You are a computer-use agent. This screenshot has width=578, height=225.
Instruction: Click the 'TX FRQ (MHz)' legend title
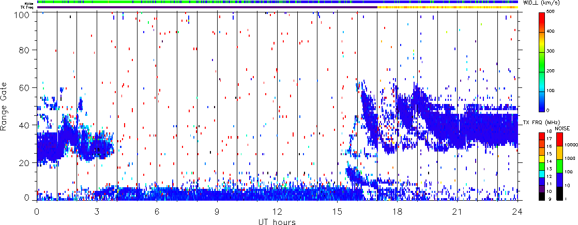pos(541,122)
